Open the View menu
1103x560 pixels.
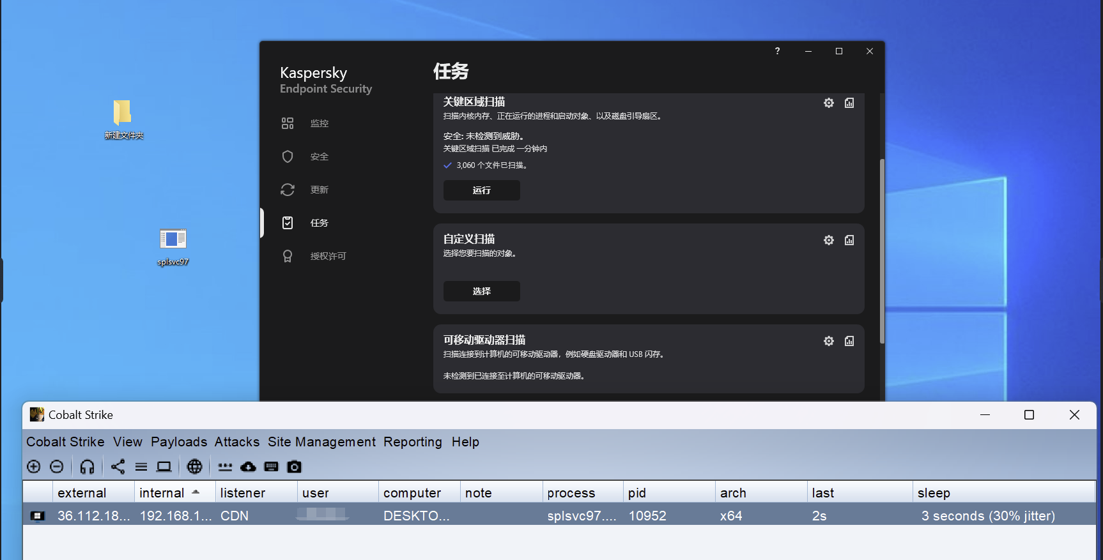click(x=128, y=442)
